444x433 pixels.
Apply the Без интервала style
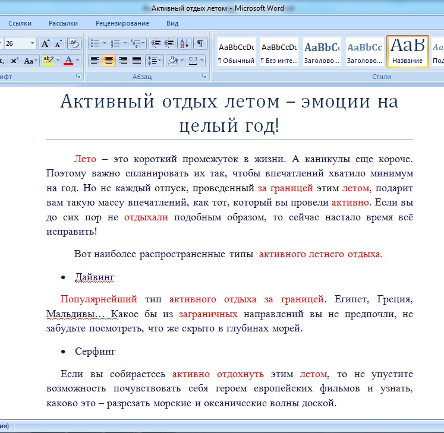click(279, 52)
